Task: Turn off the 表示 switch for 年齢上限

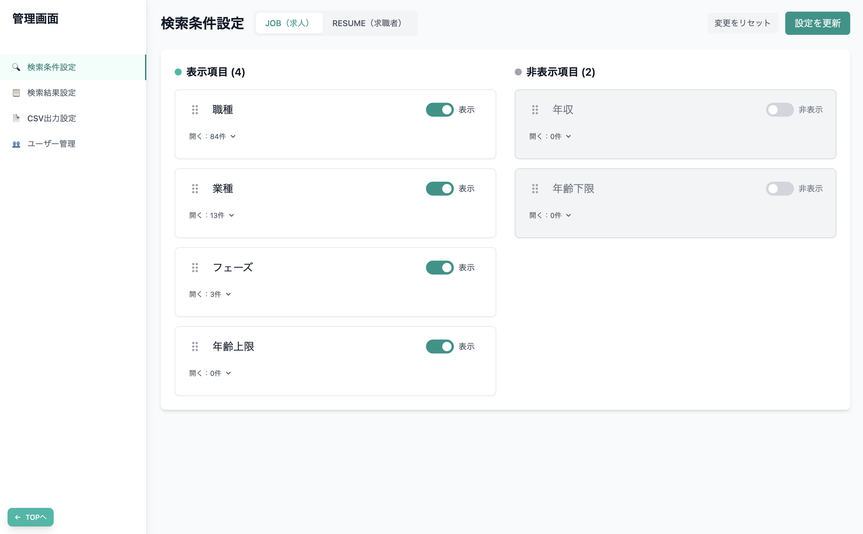Action: 440,347
